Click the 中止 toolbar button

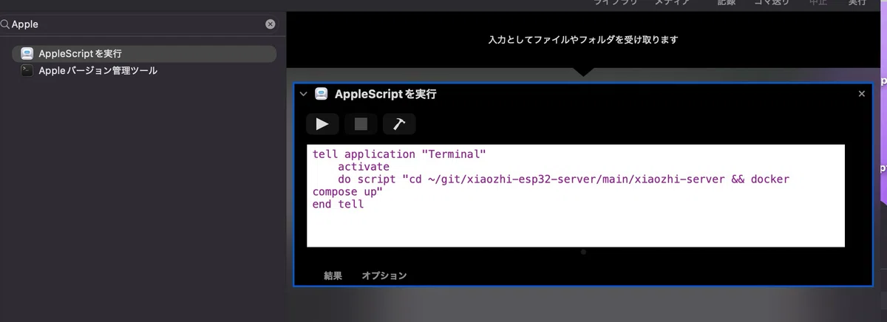point(818,2)
